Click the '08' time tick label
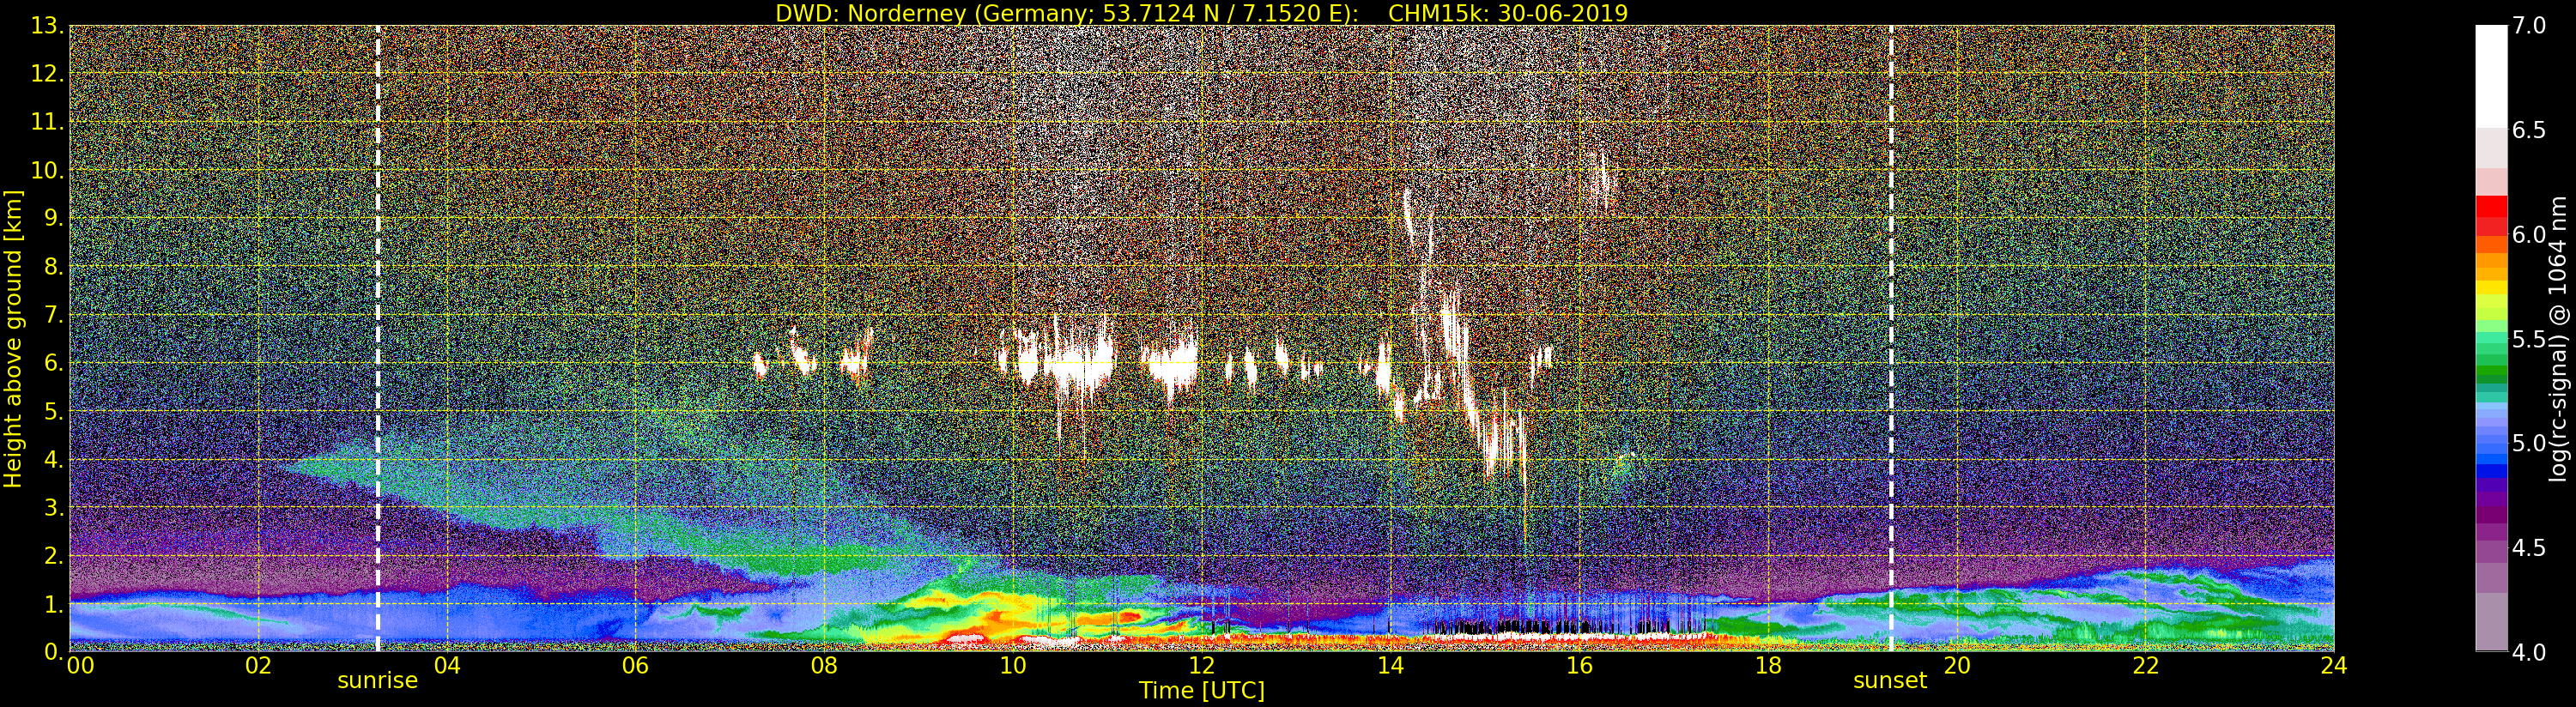Image resolution: width=2576 pixels, height=707 pixels. tap(824, 666)
